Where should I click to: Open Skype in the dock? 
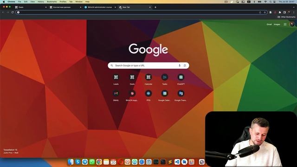click(x=77, y=162)
